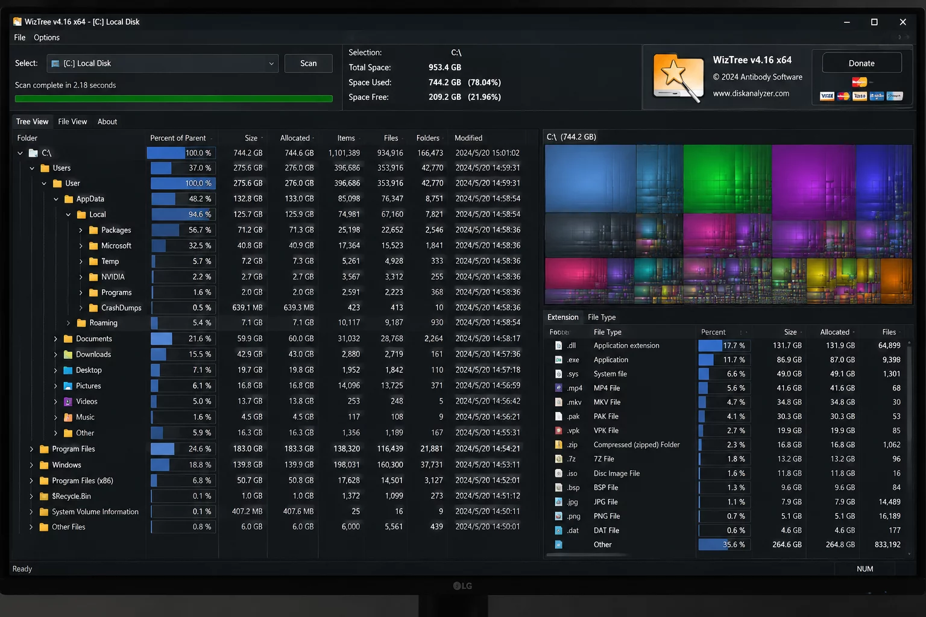
Task: Open the Options menu
Action: (46, 37)
